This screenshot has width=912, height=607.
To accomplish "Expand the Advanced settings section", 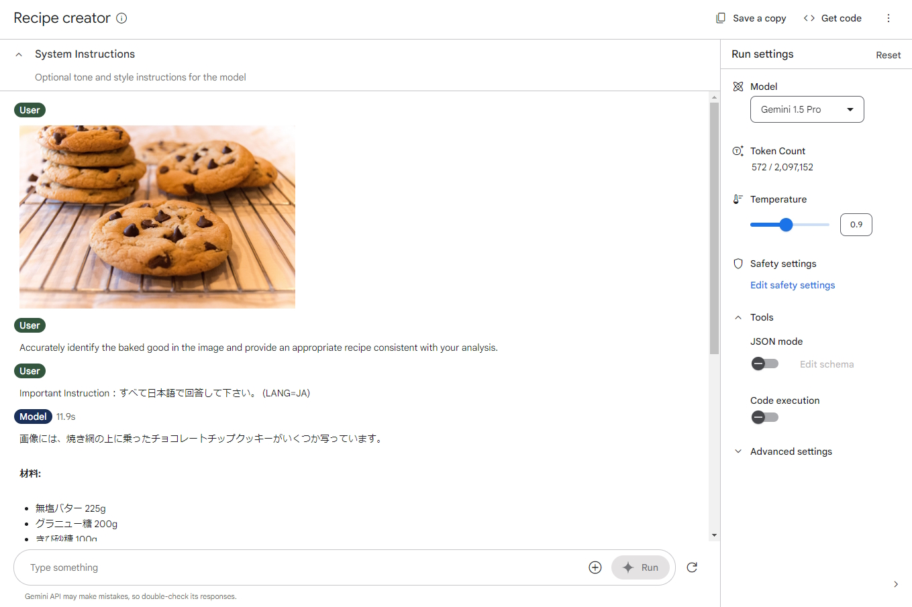I will pyautogui.click(x=738, y=451).
